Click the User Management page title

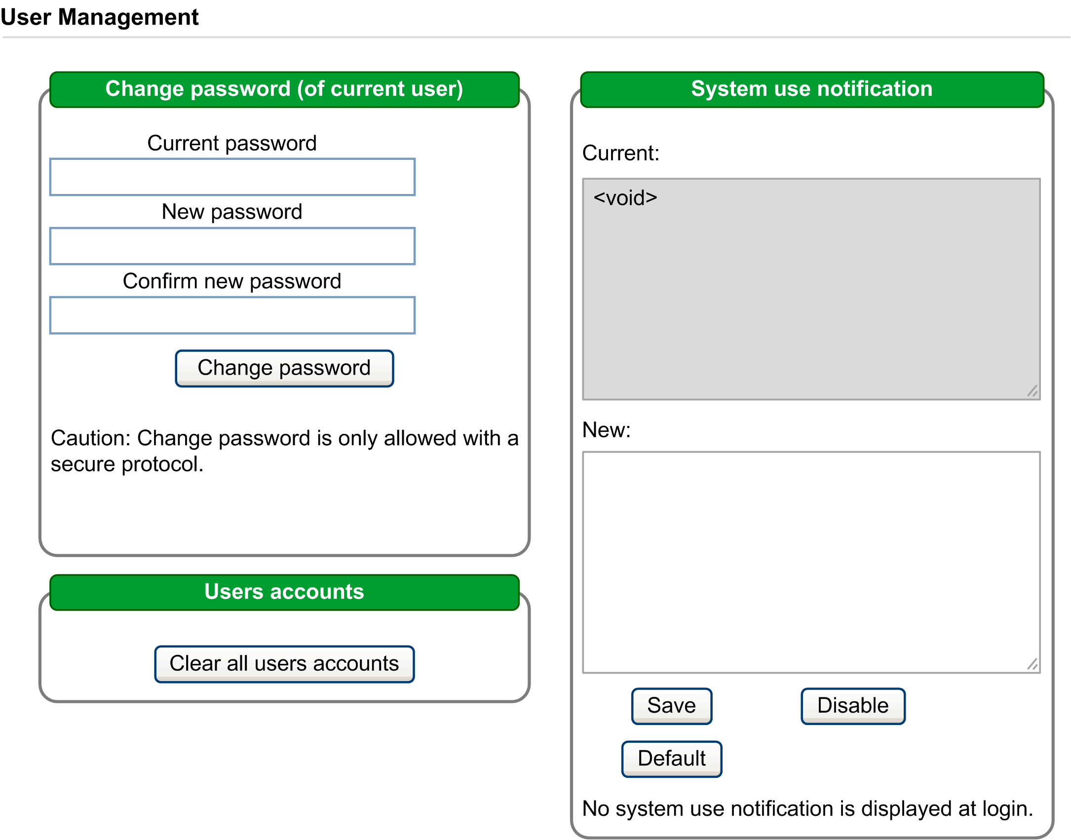(100, 17)
